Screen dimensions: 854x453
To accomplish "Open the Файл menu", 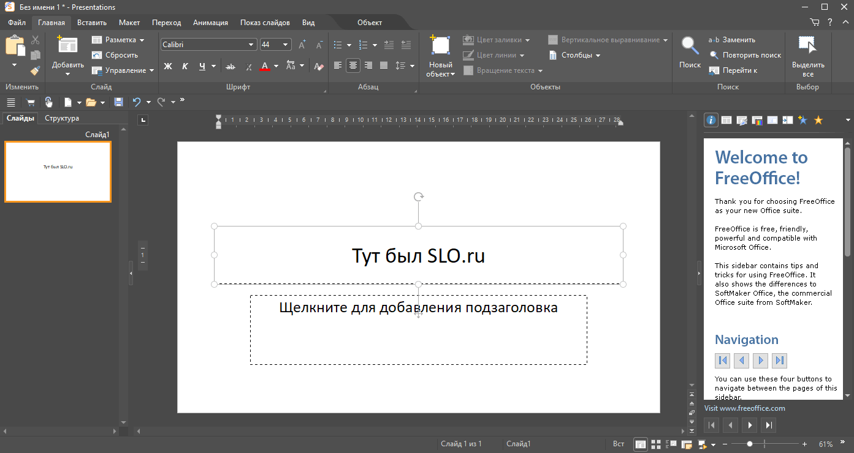I will tap(17, 23).
